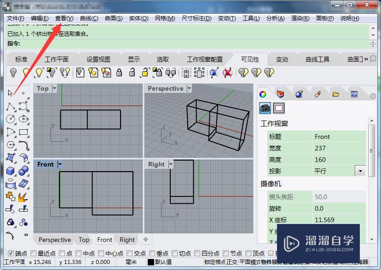The image size is (381, 270).
Task: Click the open-padlock Unlock objects icon
Action: pos(132,72)
